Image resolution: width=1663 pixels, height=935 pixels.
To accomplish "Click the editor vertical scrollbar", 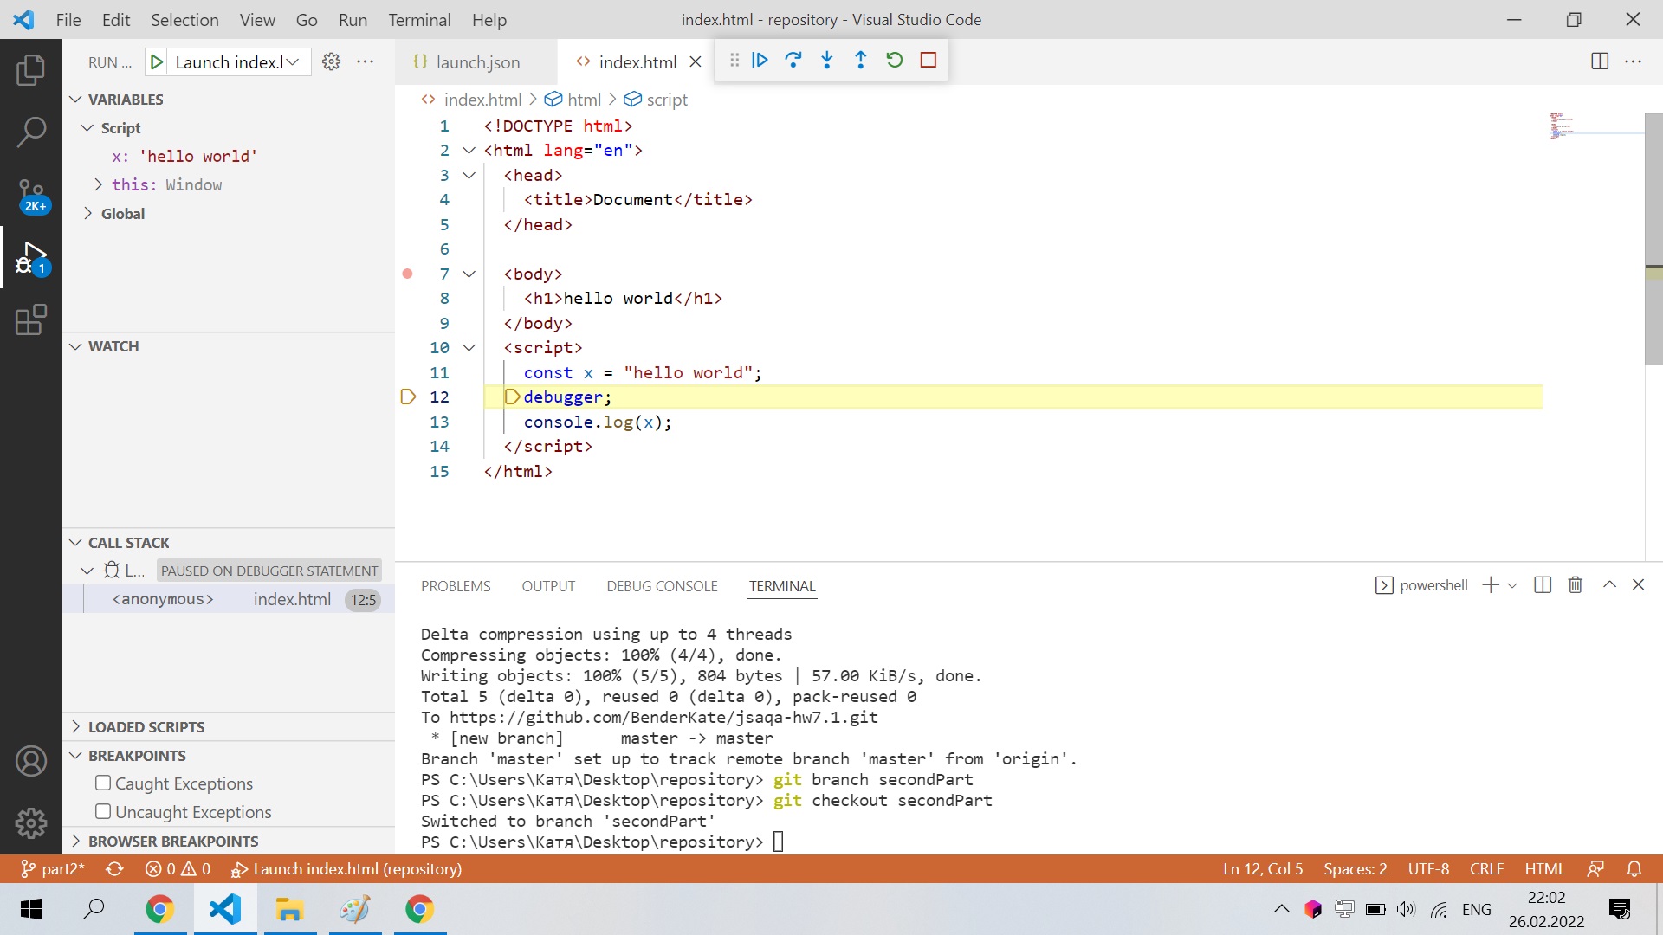I will pos(1653,240).
